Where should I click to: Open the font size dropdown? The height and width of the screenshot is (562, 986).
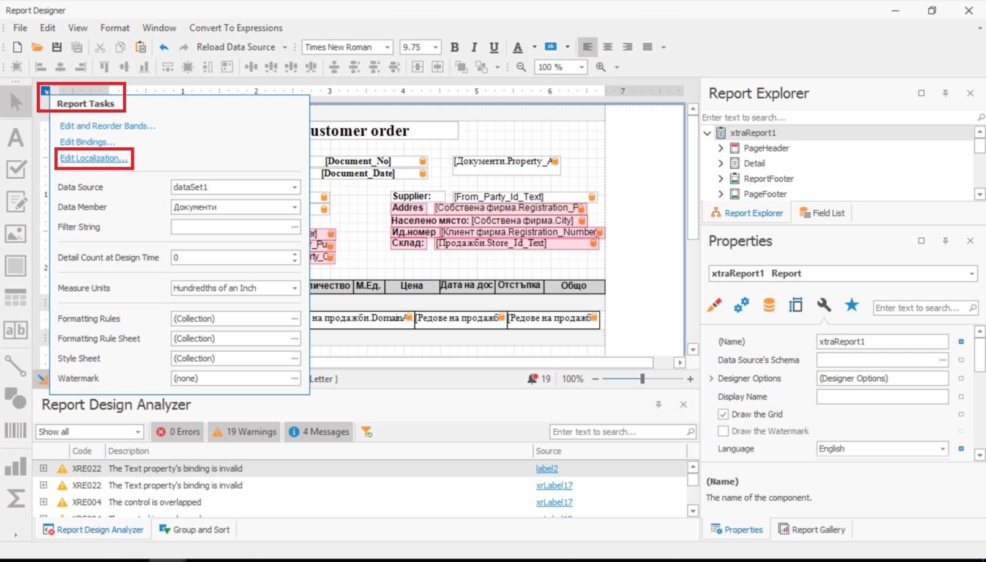pos(436,47)
